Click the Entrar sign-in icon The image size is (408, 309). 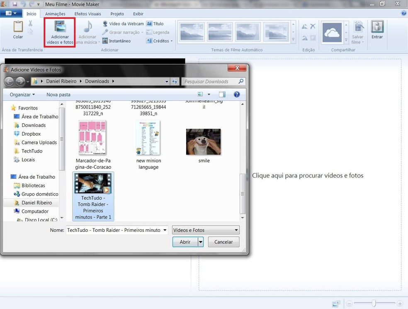point(377,27)
